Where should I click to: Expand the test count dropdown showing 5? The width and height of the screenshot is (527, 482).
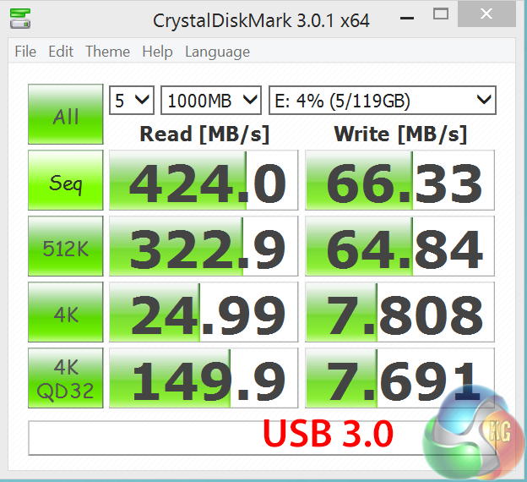132,101
